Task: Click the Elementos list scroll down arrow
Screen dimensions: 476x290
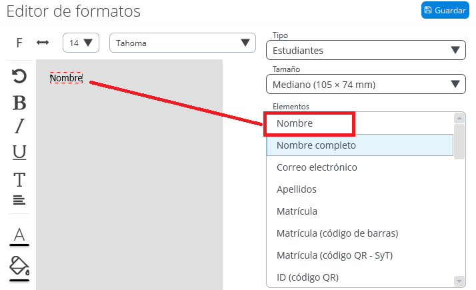Action: [x=459, y=281]
